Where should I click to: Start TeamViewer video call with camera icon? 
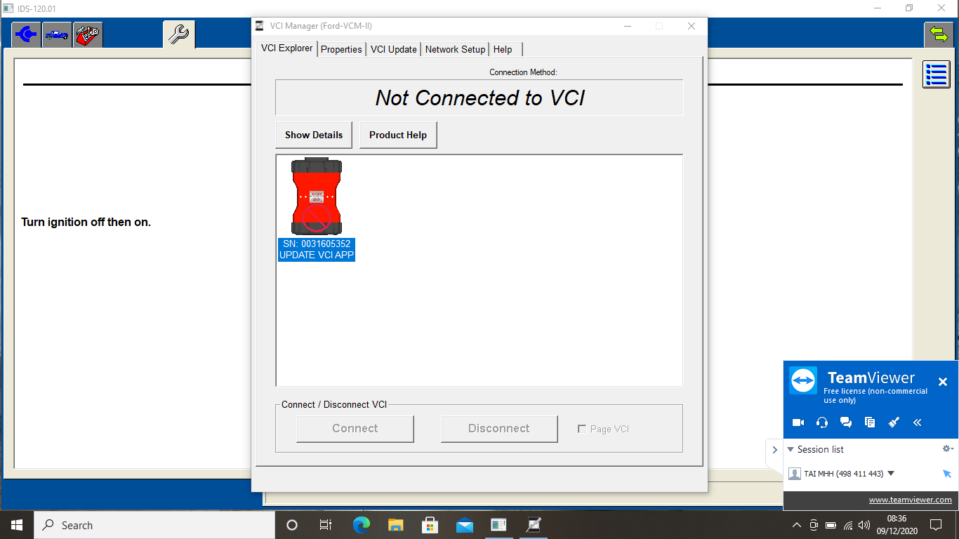[x=798, y=422]
